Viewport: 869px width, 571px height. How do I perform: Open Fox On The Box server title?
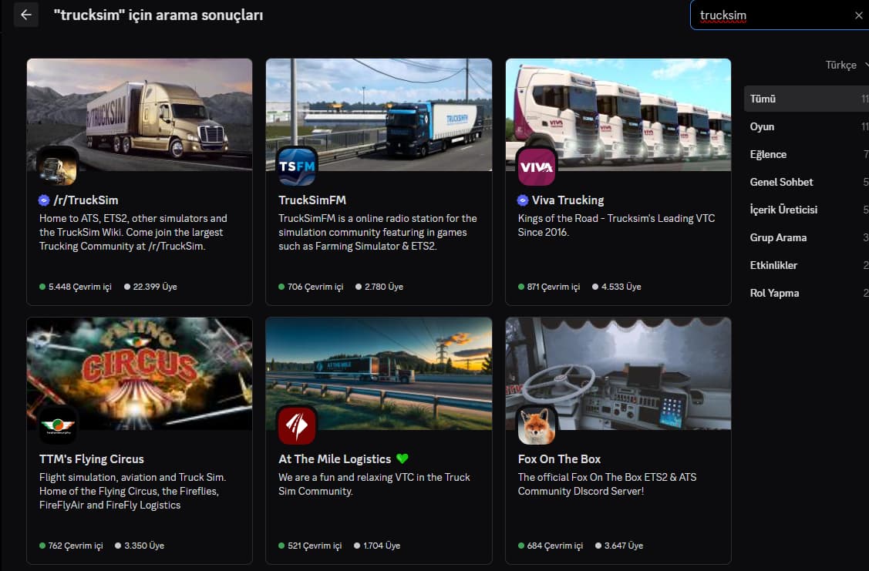coord(559,459)
